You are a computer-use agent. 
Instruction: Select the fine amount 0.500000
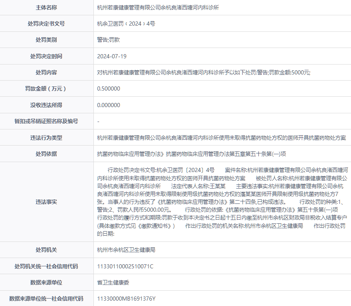[x=109, y=88]
